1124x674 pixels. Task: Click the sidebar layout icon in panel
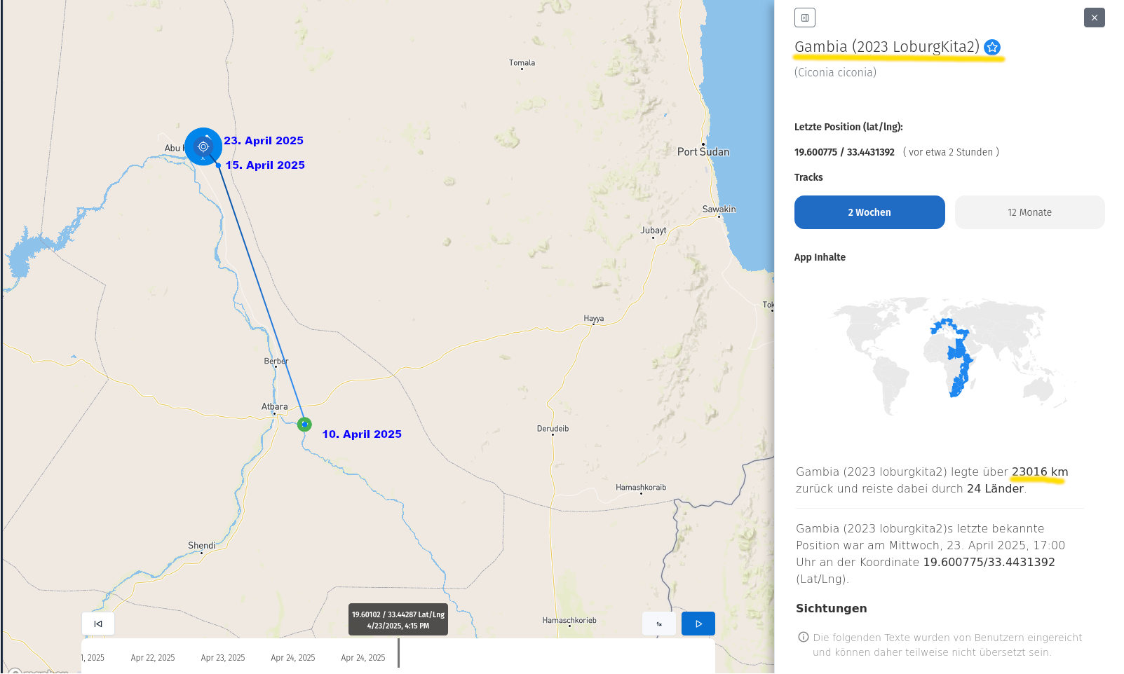(804, 18)
